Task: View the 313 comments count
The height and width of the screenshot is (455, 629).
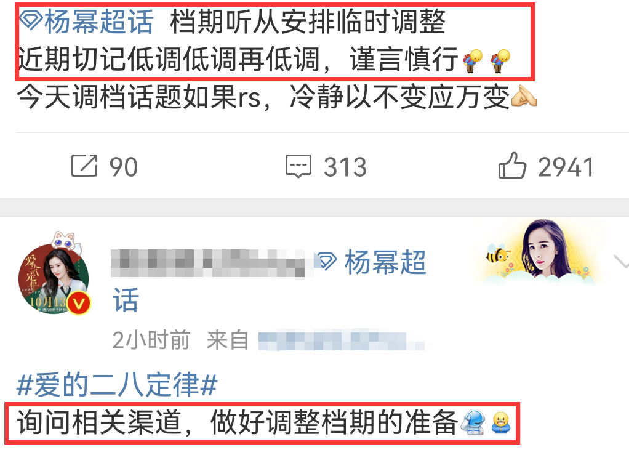Action: point(345,167)
